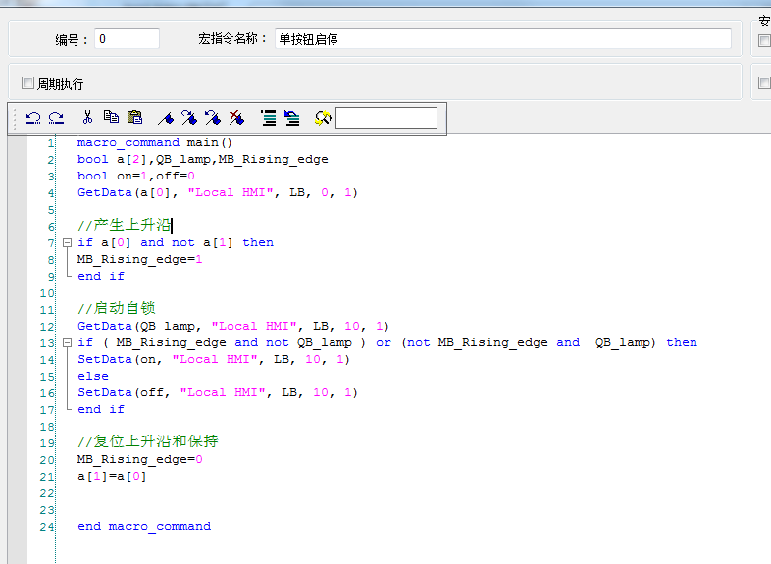
Task: Click the Paste clipboard icon
Action: click(135, 118)
